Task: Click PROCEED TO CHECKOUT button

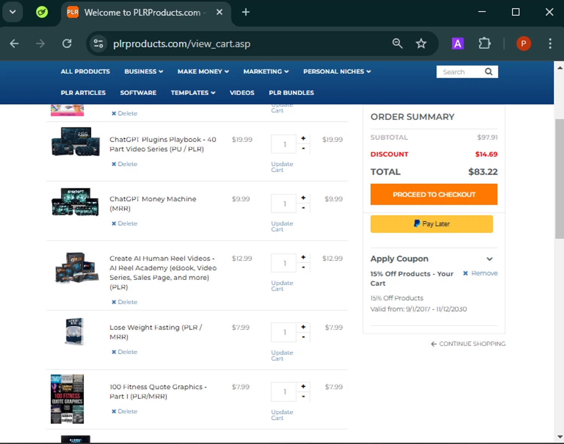Action: coord(434,195)
